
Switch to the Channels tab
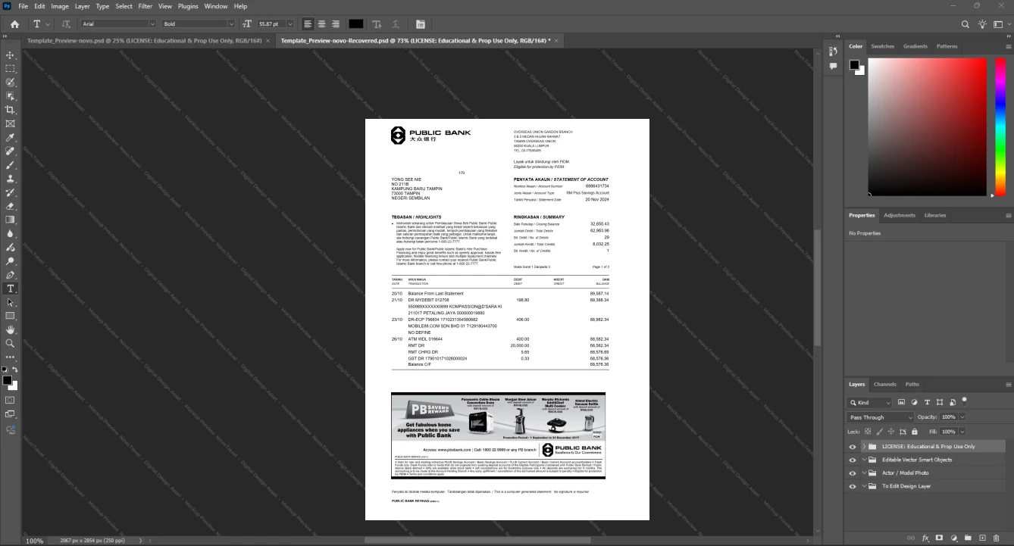(884, 384)
